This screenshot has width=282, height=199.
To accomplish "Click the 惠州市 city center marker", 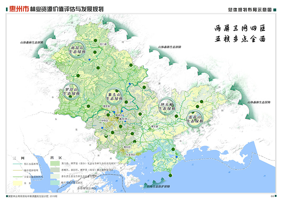I will 118,119.
